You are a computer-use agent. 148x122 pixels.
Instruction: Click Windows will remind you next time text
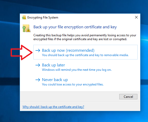click(77, 70)
